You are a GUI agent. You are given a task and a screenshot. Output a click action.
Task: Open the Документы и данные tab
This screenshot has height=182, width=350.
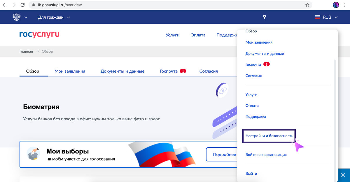(x=123, y=71)
